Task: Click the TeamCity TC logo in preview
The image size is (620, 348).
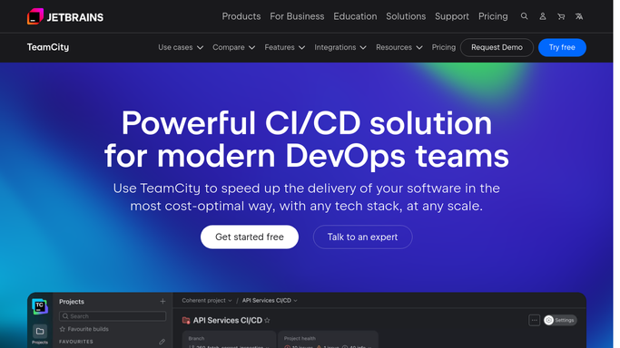Action: [x=40, y=306]
